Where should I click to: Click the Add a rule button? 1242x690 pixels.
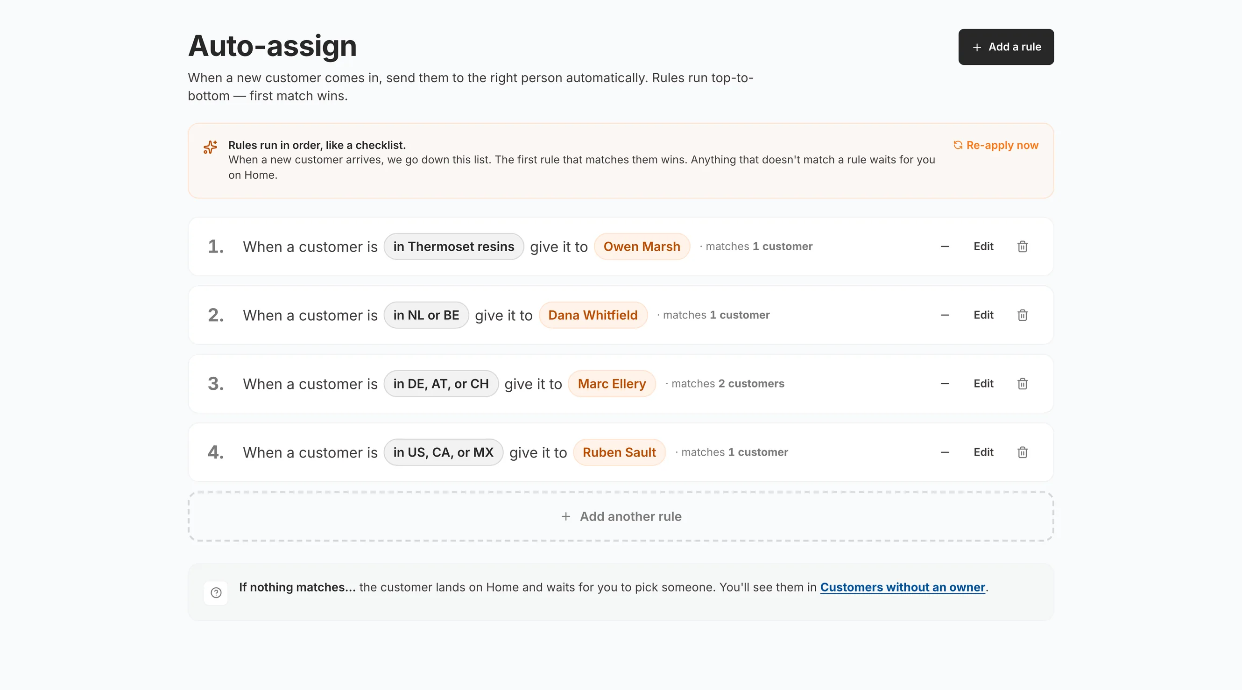1006,47
